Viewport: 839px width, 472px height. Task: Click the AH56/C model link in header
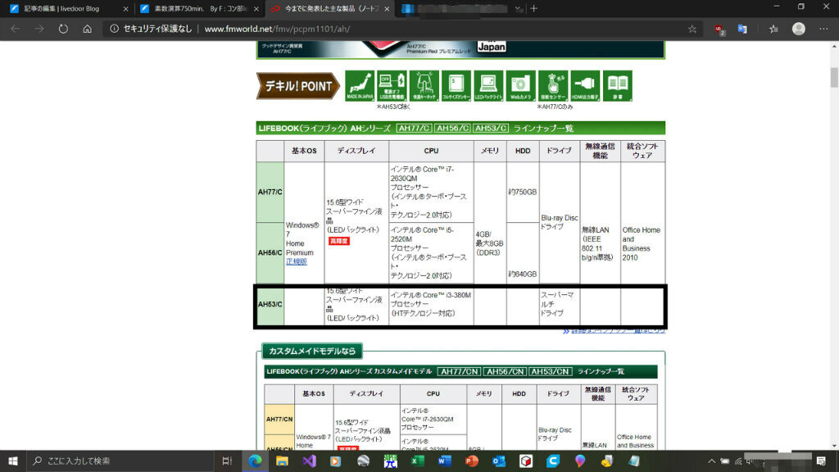click(452, 129)
